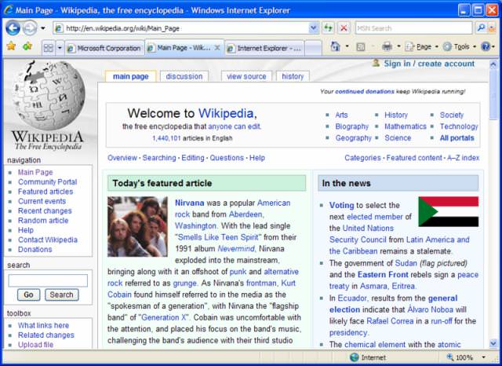The width and height of the screenshot is (502, 366).
Task: Click the Eastern Front link
Action: click(x=383, y=275)
